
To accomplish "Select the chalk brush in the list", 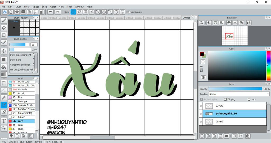I will 22,129.
